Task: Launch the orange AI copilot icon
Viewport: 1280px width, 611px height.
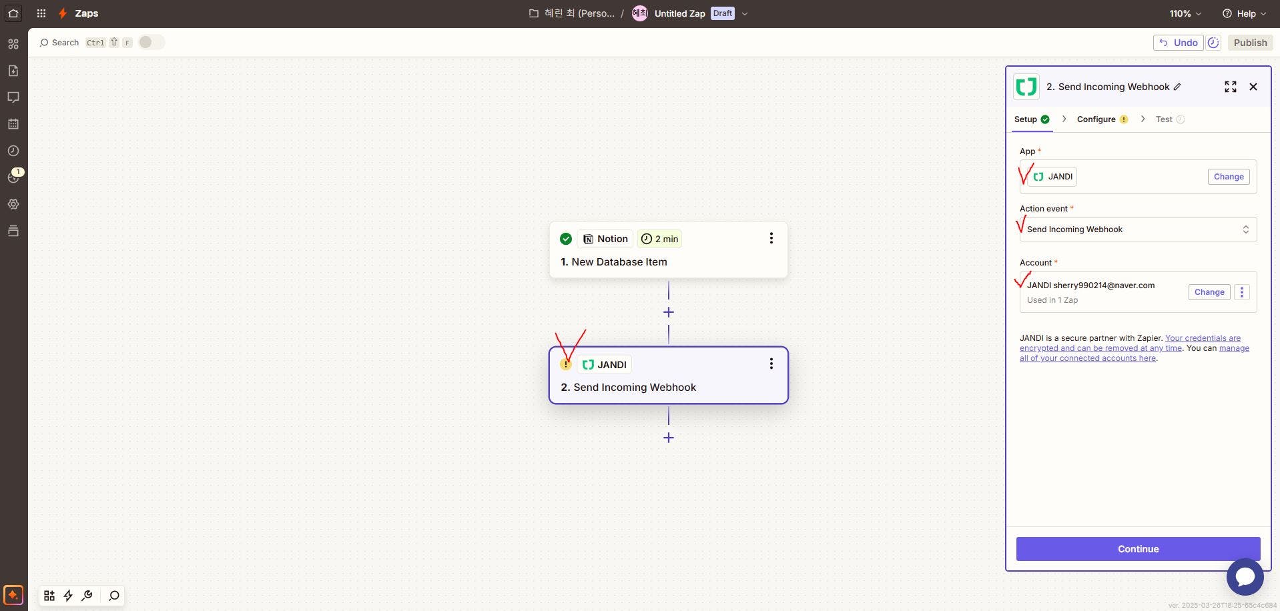Action: pyautogui.click(x=13, y=594)
